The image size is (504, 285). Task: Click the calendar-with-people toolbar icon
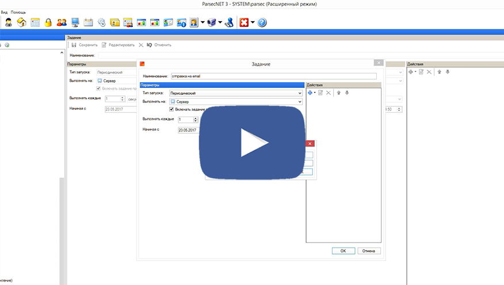coord(128,22)
